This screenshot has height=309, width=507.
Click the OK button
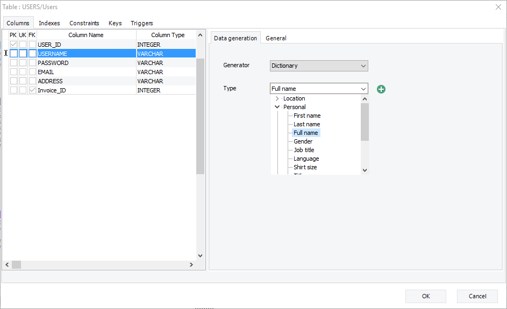click(425, 296)
